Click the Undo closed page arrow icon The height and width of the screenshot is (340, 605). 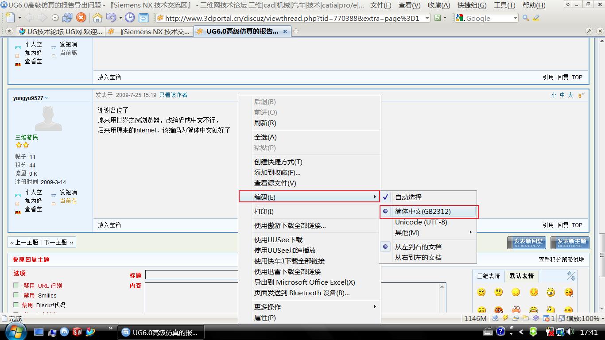pos(111,18)
